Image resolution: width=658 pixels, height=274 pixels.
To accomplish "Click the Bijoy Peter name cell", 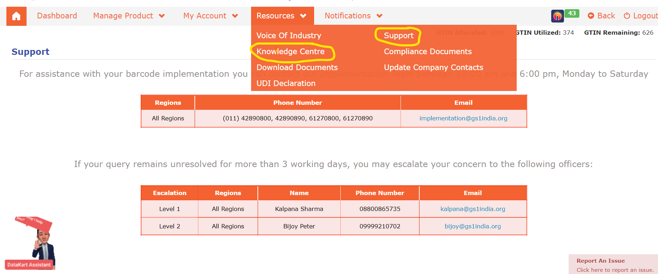I will click(299, 226).
